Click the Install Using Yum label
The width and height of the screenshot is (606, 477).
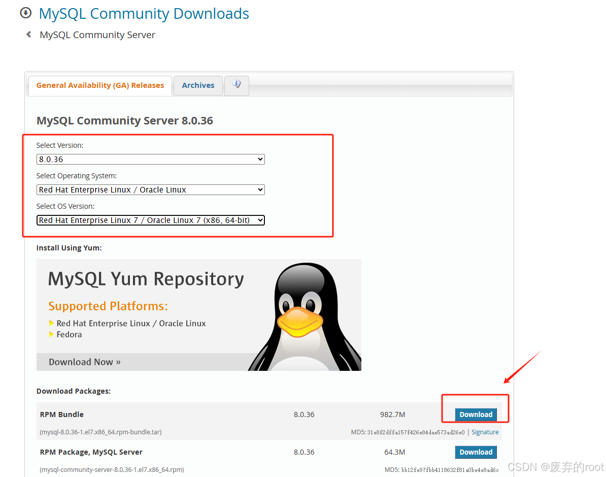coord(69,247)
